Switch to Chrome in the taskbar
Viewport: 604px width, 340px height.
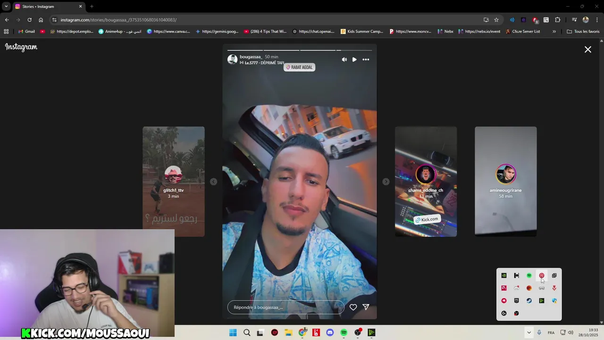click(x=302, y=332)
